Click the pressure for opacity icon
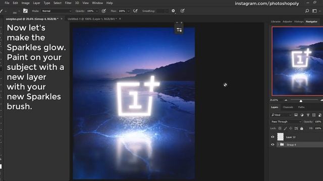The width and height of the screenshot is (323, 181). pyautogui.click(x=103, y=11)
